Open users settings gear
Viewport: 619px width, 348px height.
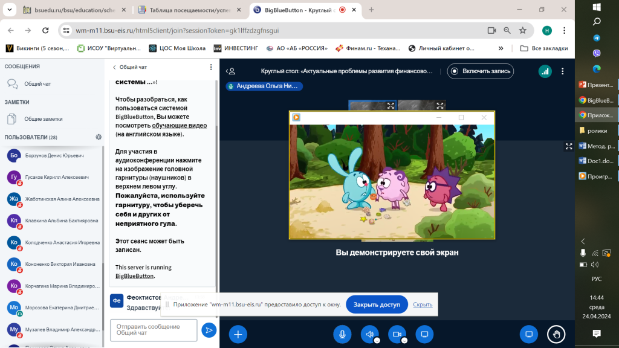(x=99, y=137)
